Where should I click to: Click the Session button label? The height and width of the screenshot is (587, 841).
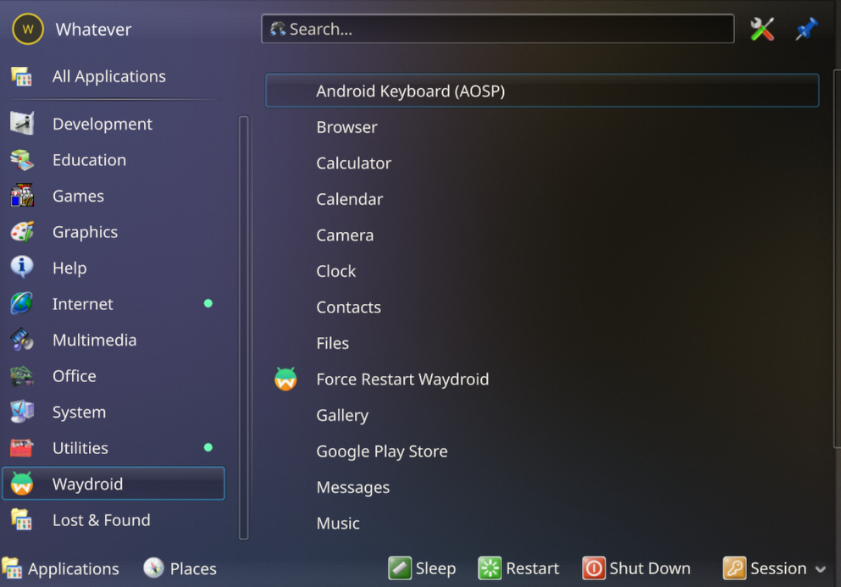click(778, 568)
